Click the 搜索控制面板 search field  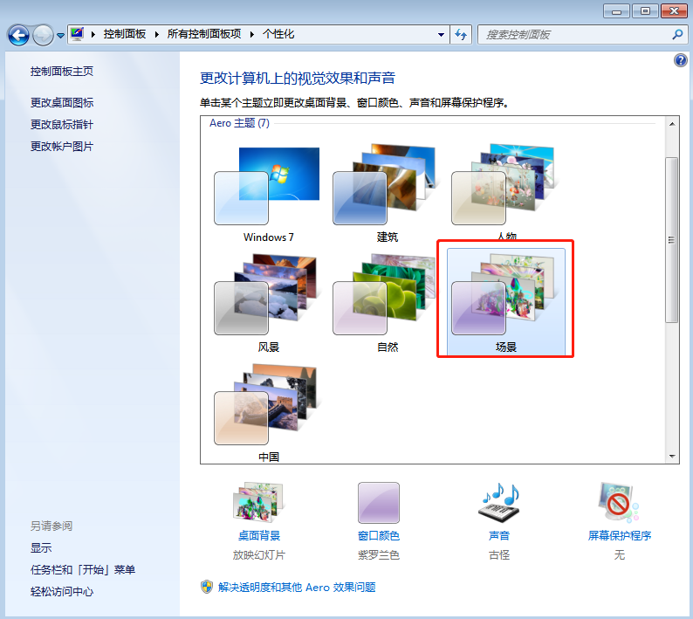point(574,35)
